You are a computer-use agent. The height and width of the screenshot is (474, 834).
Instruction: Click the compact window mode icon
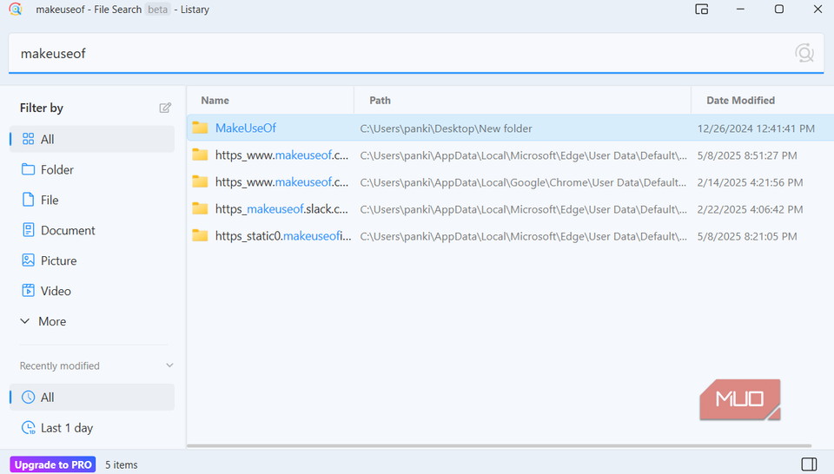[702, 9]
